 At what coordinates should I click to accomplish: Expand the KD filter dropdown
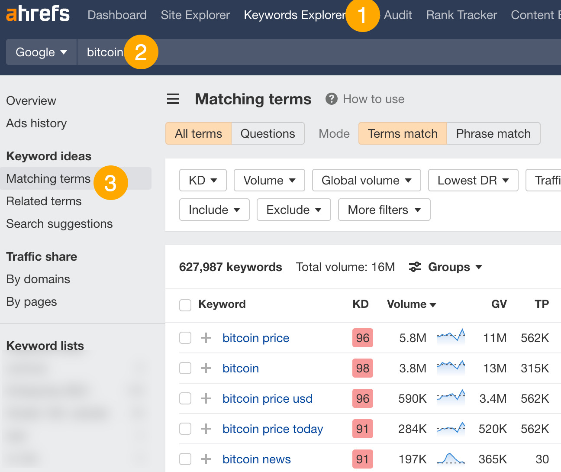203,180
